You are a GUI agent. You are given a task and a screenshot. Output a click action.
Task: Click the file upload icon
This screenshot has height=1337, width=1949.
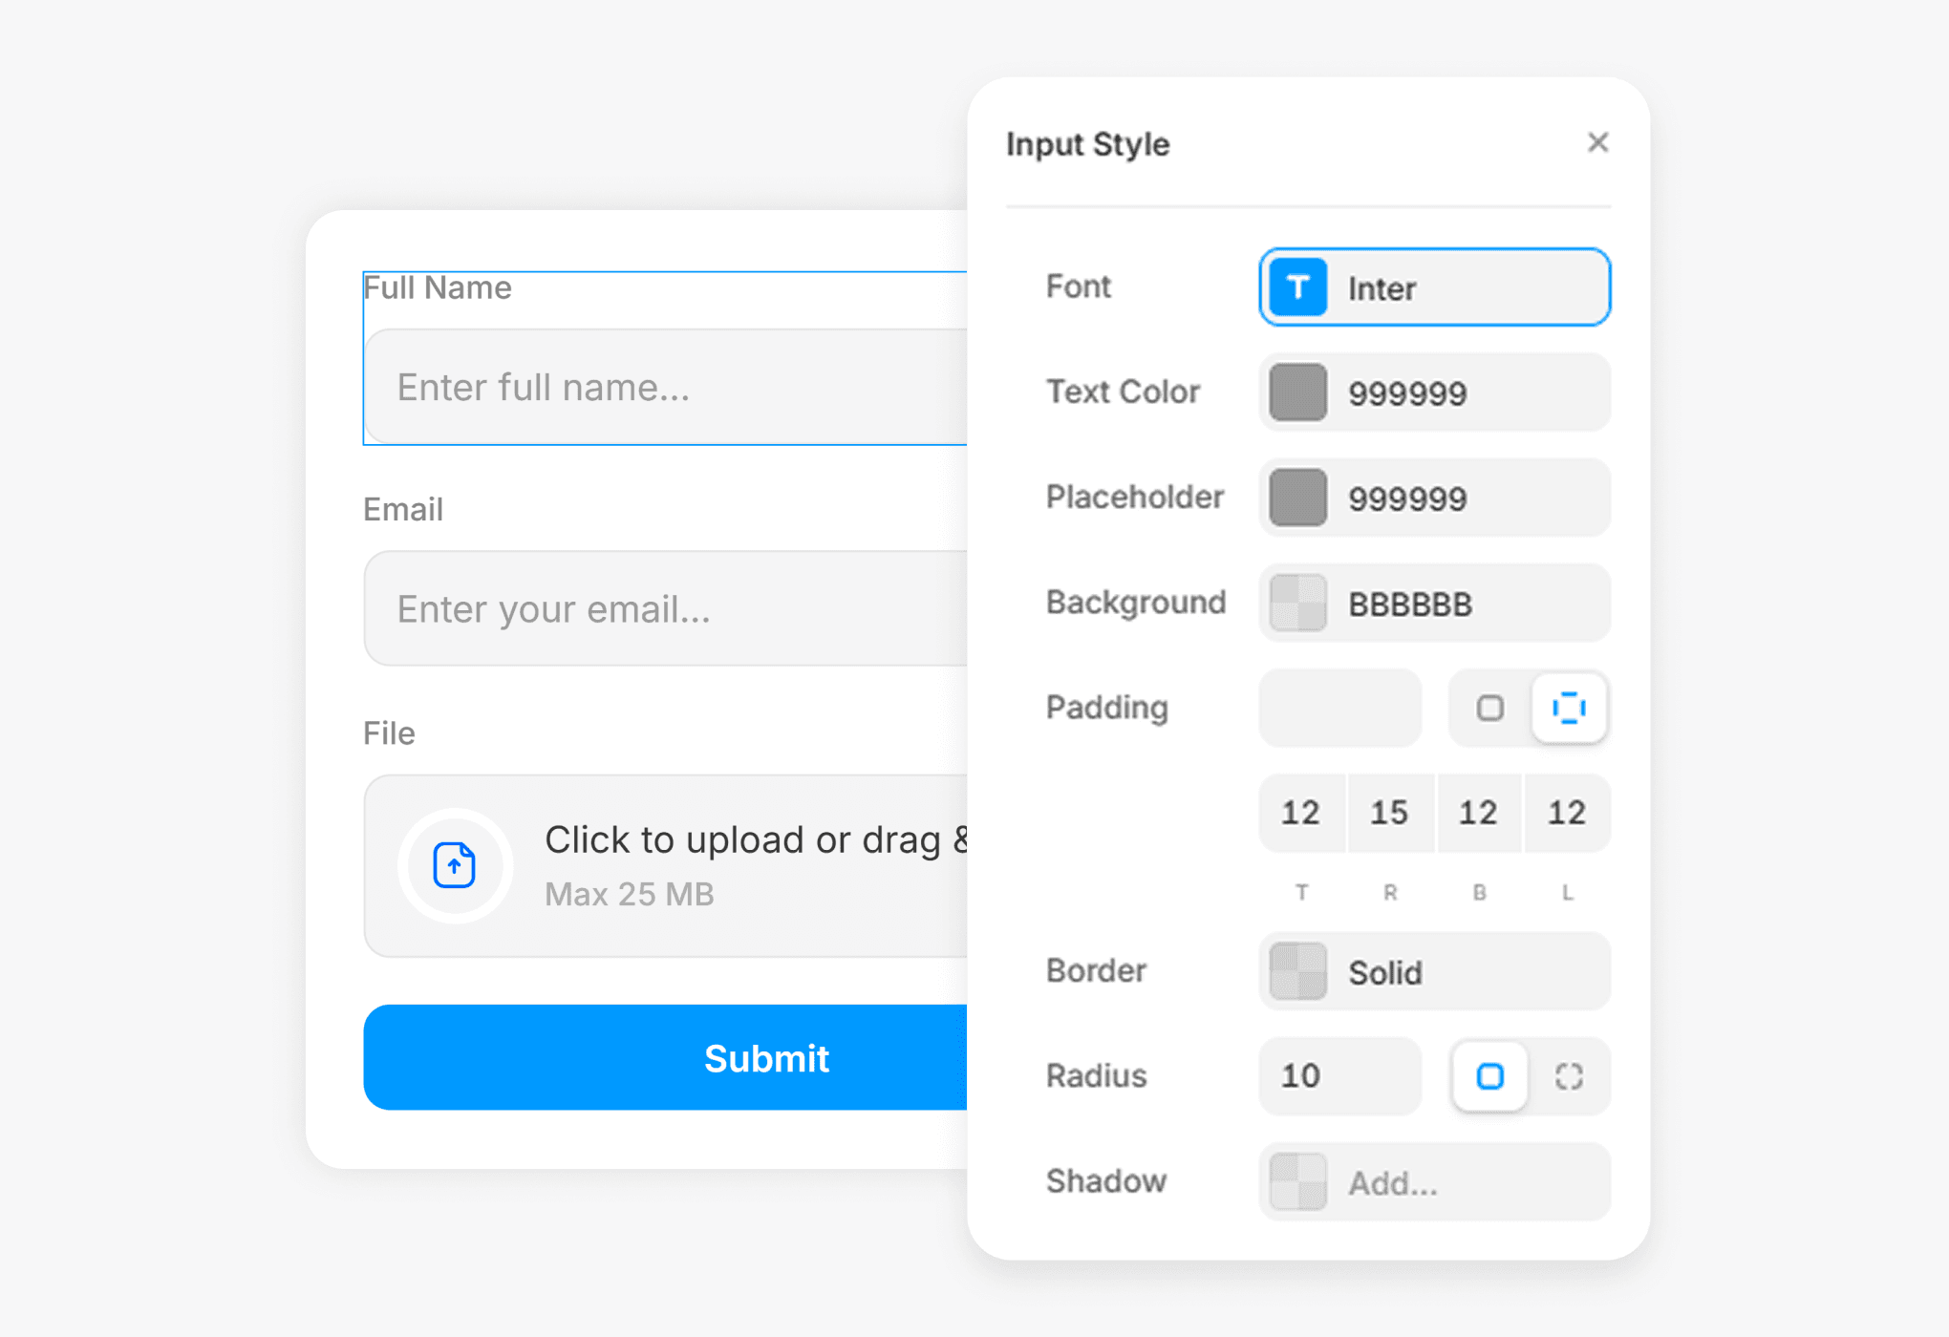pyautogui.click(x=455, y=865)
